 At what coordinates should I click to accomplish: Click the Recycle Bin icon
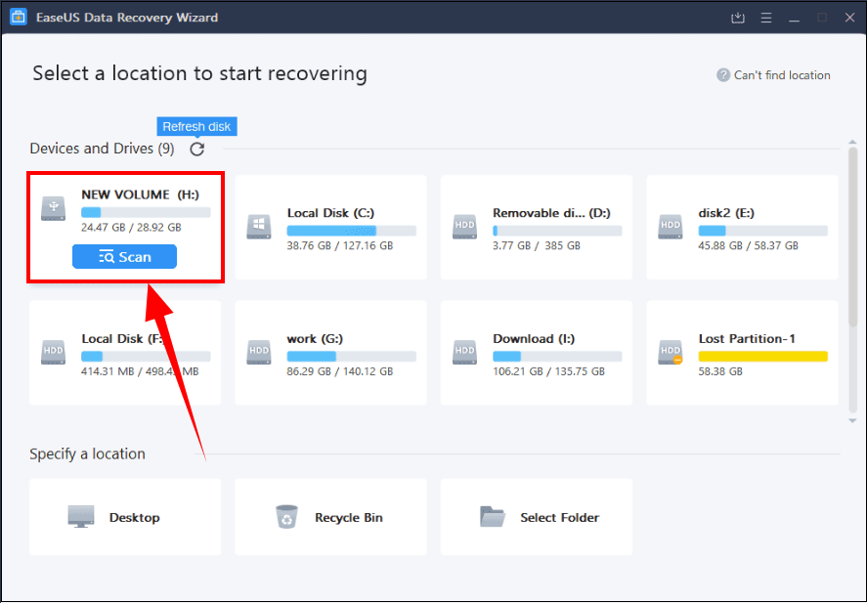pyautogui.click(x=286, y=517)
